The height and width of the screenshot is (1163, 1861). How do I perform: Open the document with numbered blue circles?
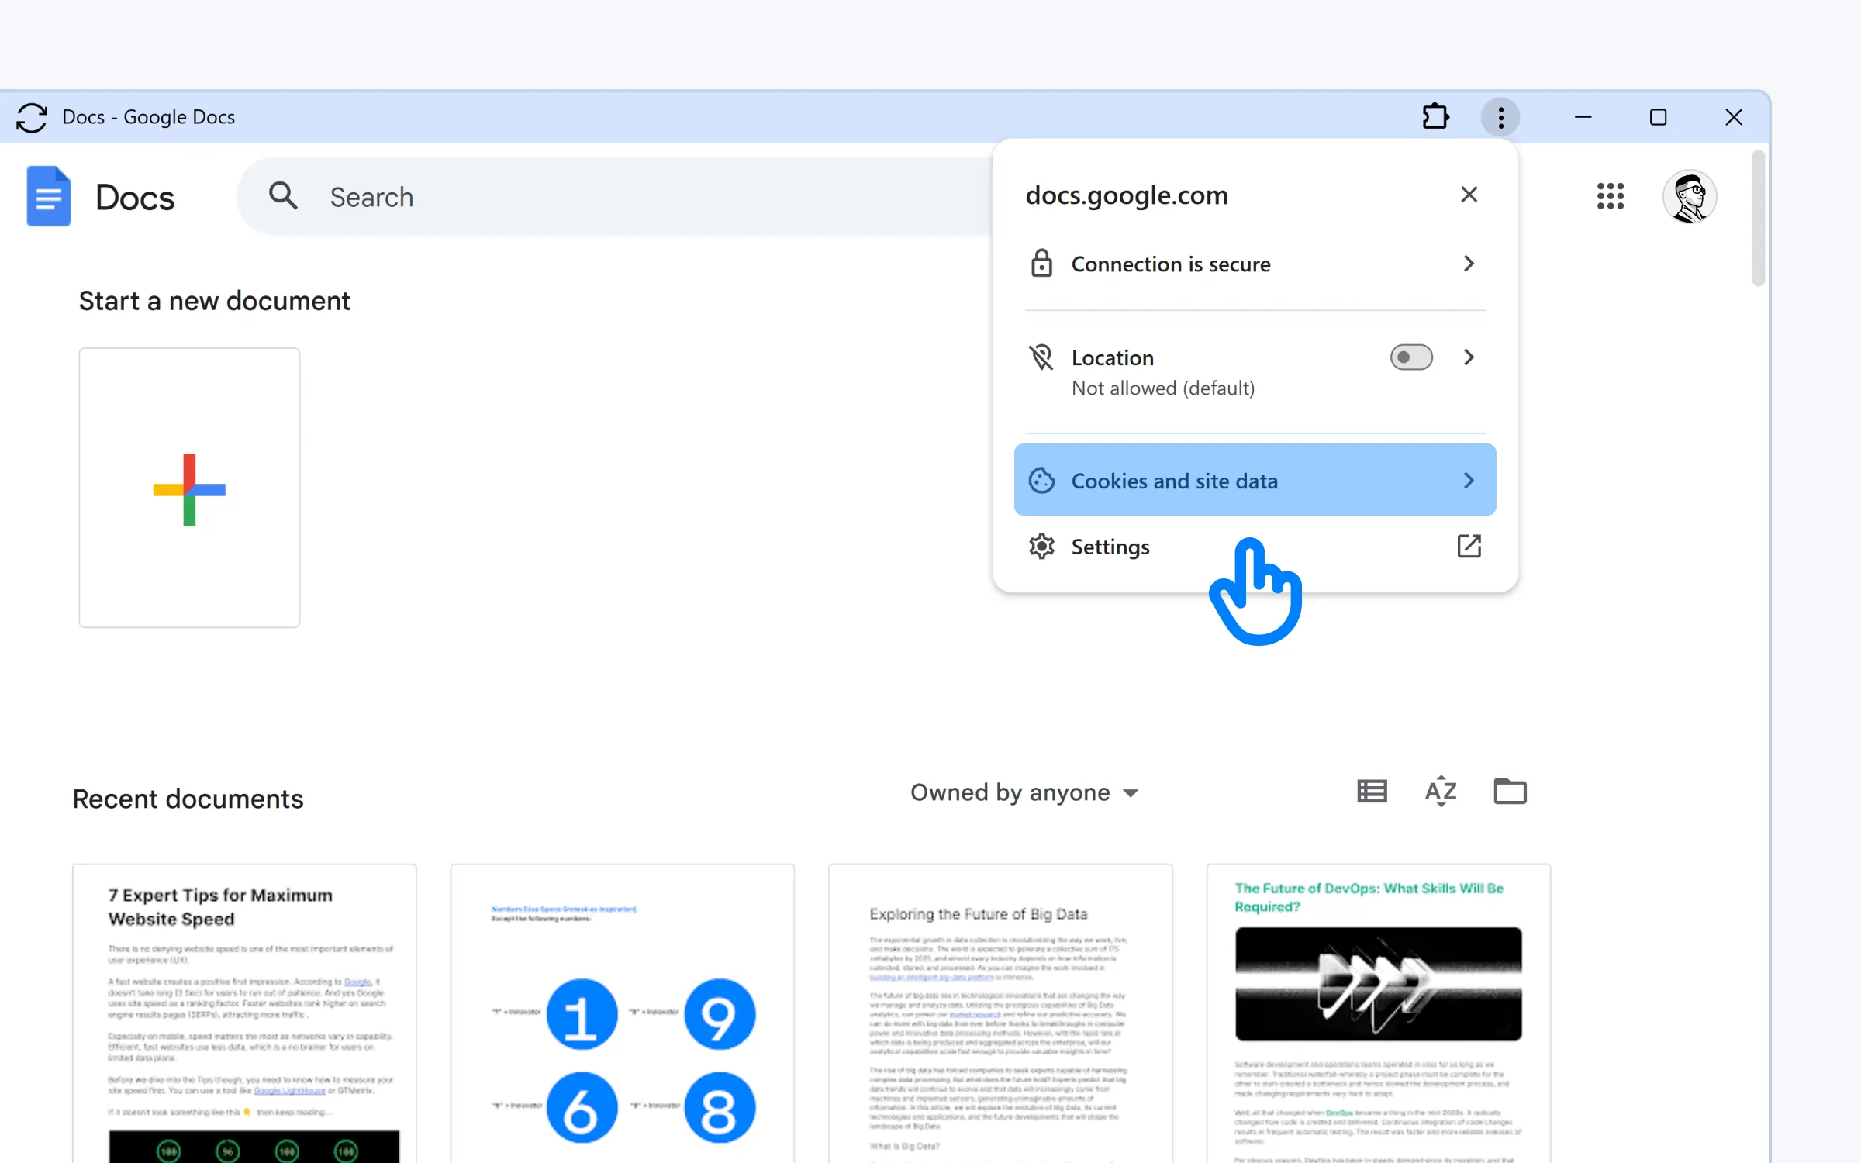[x=623, y=1013]
